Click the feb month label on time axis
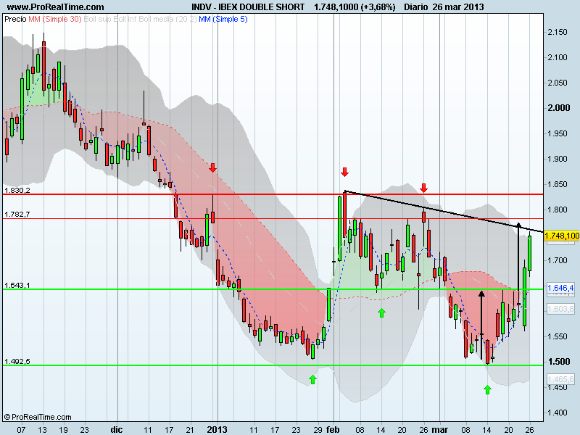Image resolution: width=580 pixels, height=435 pixels. click(333, 429)
